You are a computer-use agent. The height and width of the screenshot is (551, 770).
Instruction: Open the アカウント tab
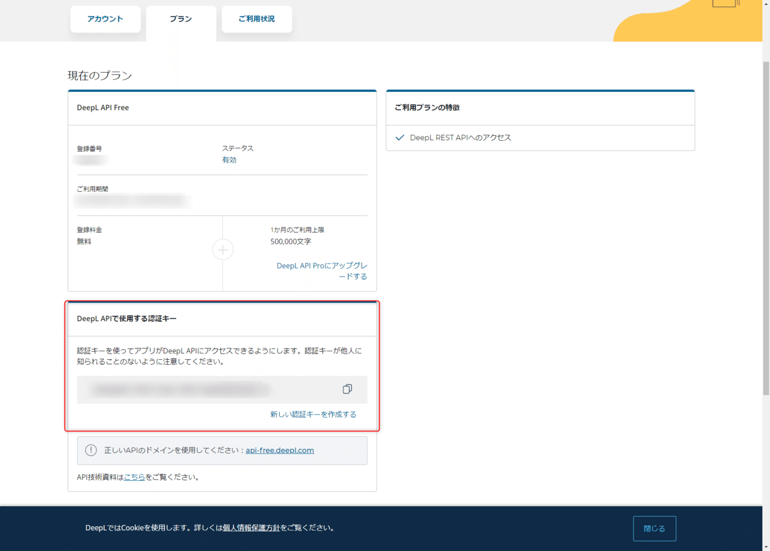105,19
